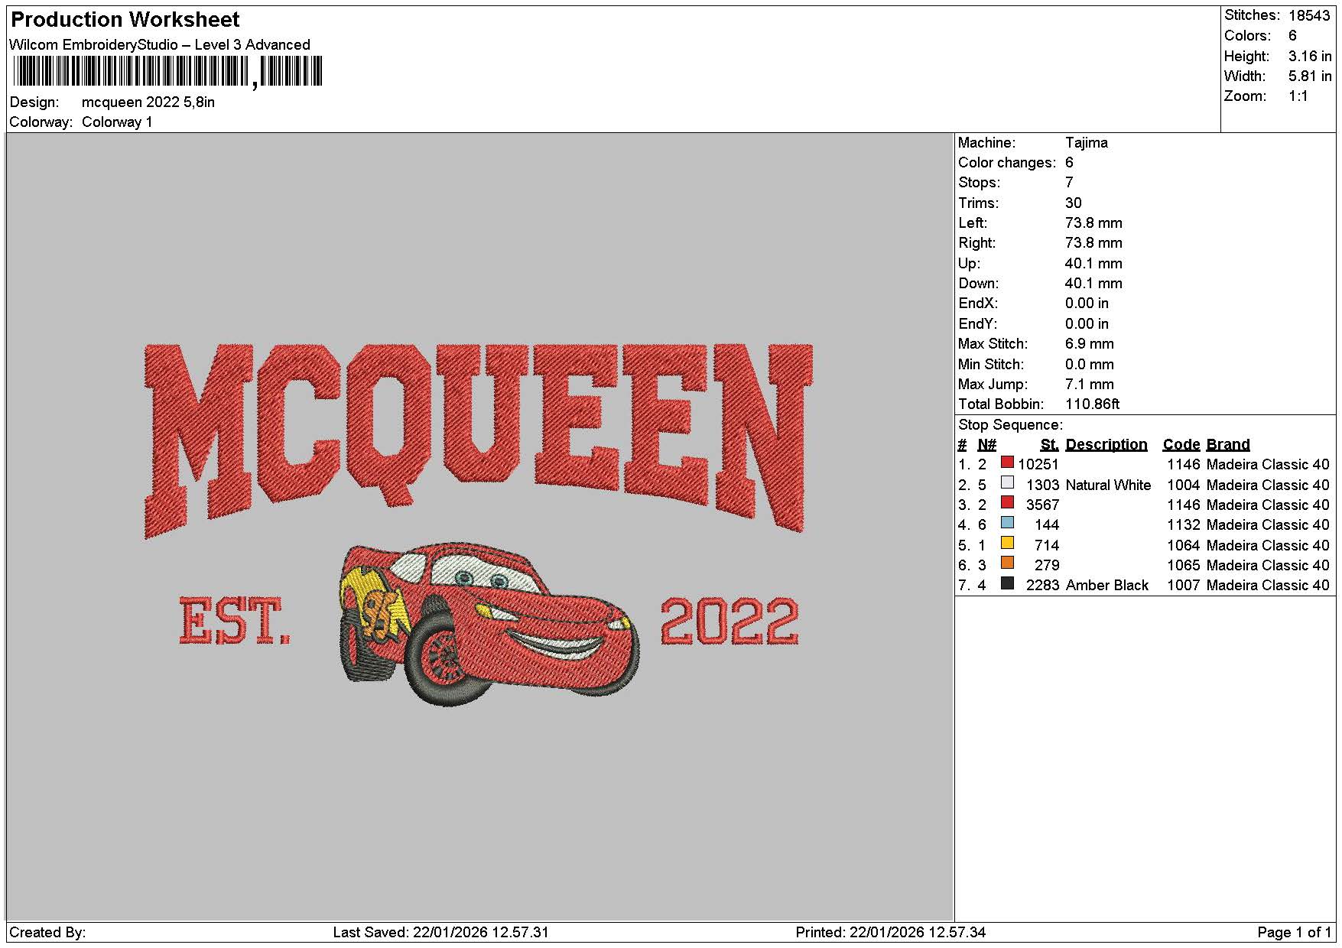Select the Min Stitch value 0.0 mm
The image size is (1342, 948).
tap(1090, 365)
